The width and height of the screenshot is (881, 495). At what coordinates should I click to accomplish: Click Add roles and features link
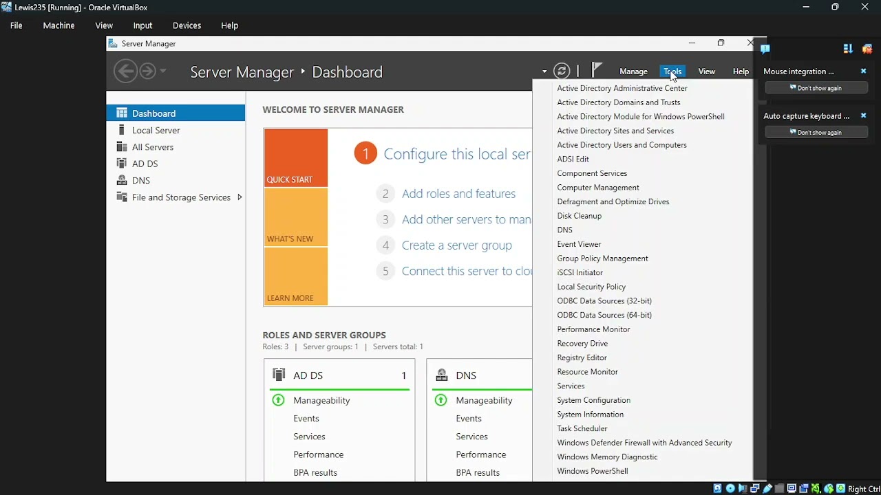tap(458, 194)
